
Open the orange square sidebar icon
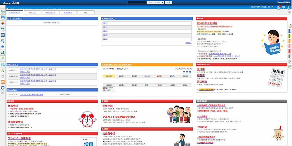(x=3, y=82)
